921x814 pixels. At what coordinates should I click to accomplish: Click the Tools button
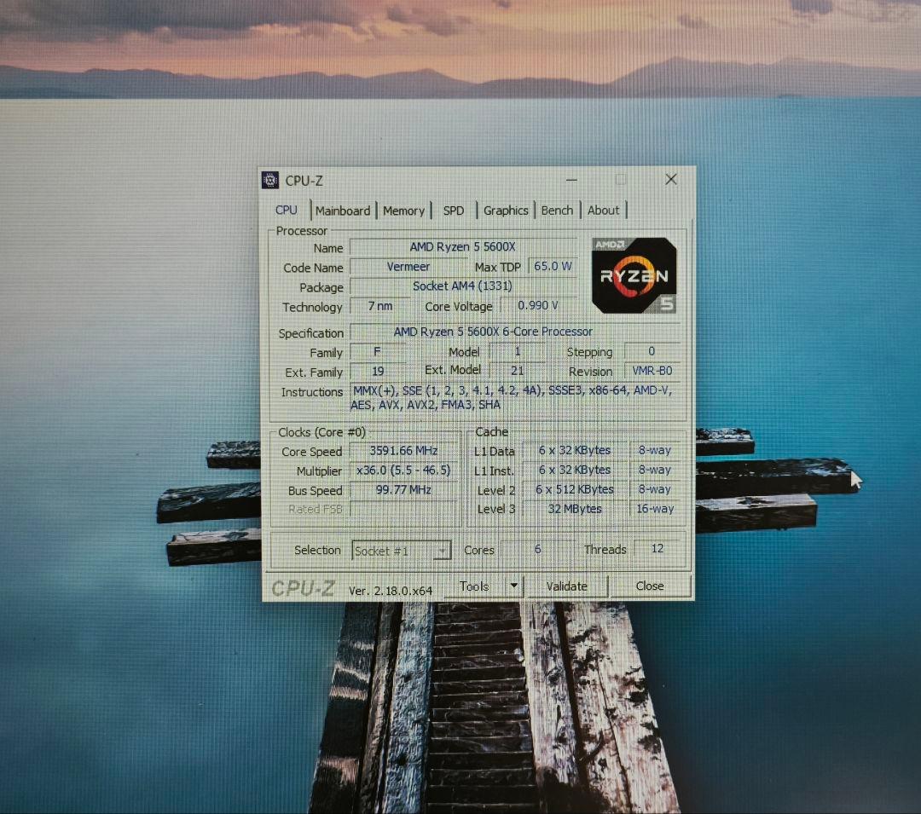click(475, 586)
